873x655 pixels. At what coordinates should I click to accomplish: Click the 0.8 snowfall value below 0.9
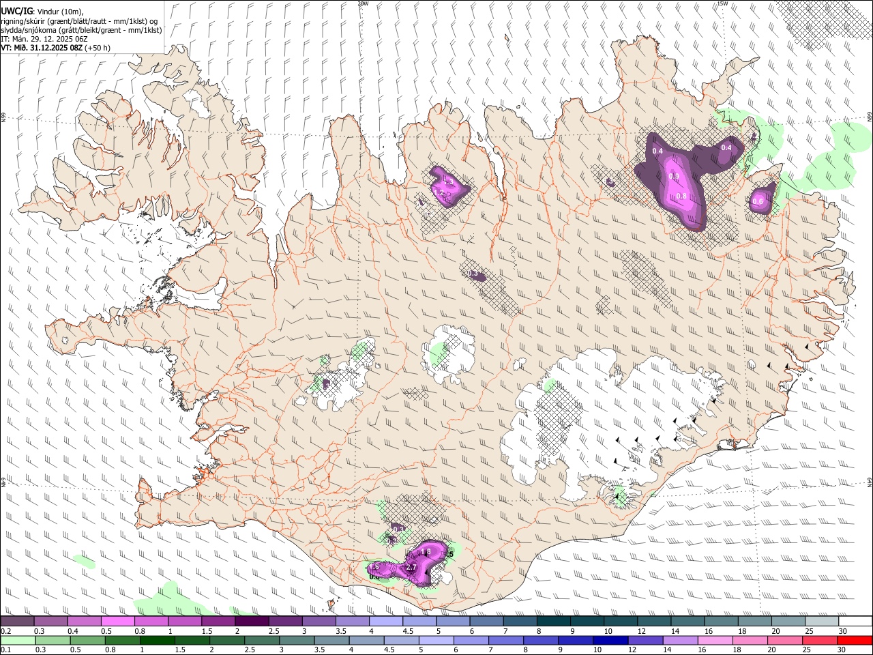click(681, 196)
